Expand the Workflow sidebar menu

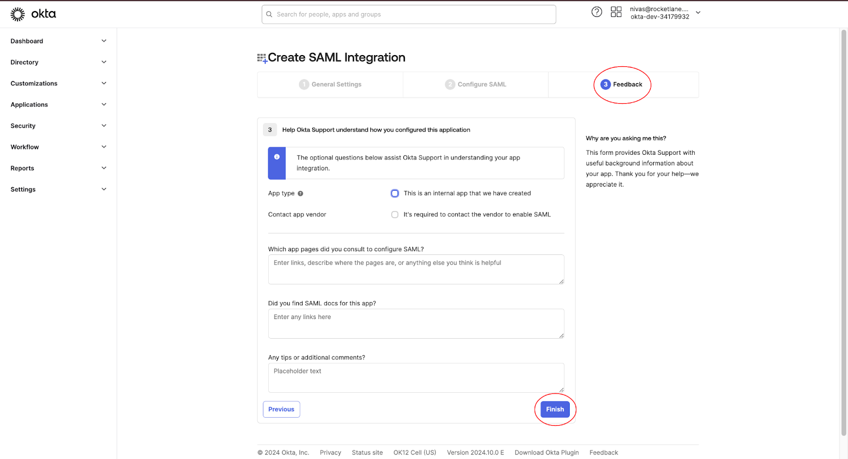pos(58,147)
